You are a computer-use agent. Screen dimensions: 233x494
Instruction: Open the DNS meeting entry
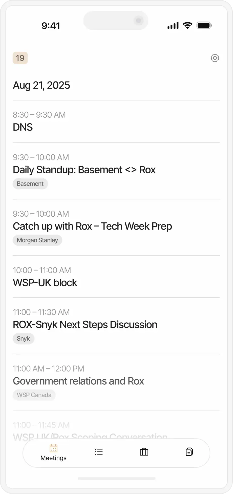click(x=23, y=127)
